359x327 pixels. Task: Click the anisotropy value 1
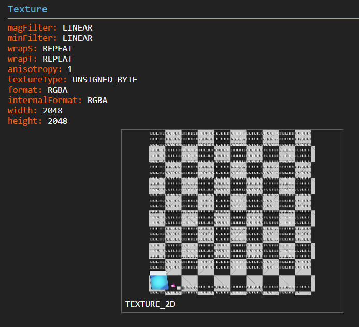tap(70, 69)
